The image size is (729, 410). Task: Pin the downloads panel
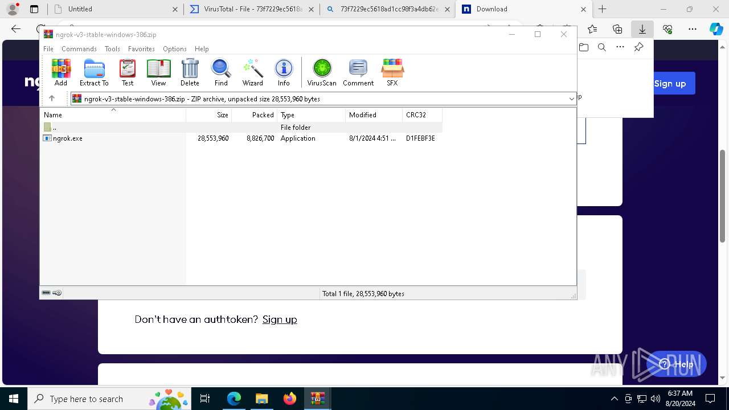[x=638, y=47]
